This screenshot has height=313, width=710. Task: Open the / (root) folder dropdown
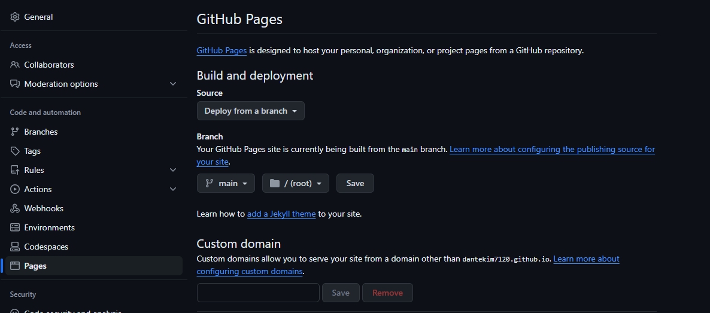pyautogui.click(x=295, y=183)
